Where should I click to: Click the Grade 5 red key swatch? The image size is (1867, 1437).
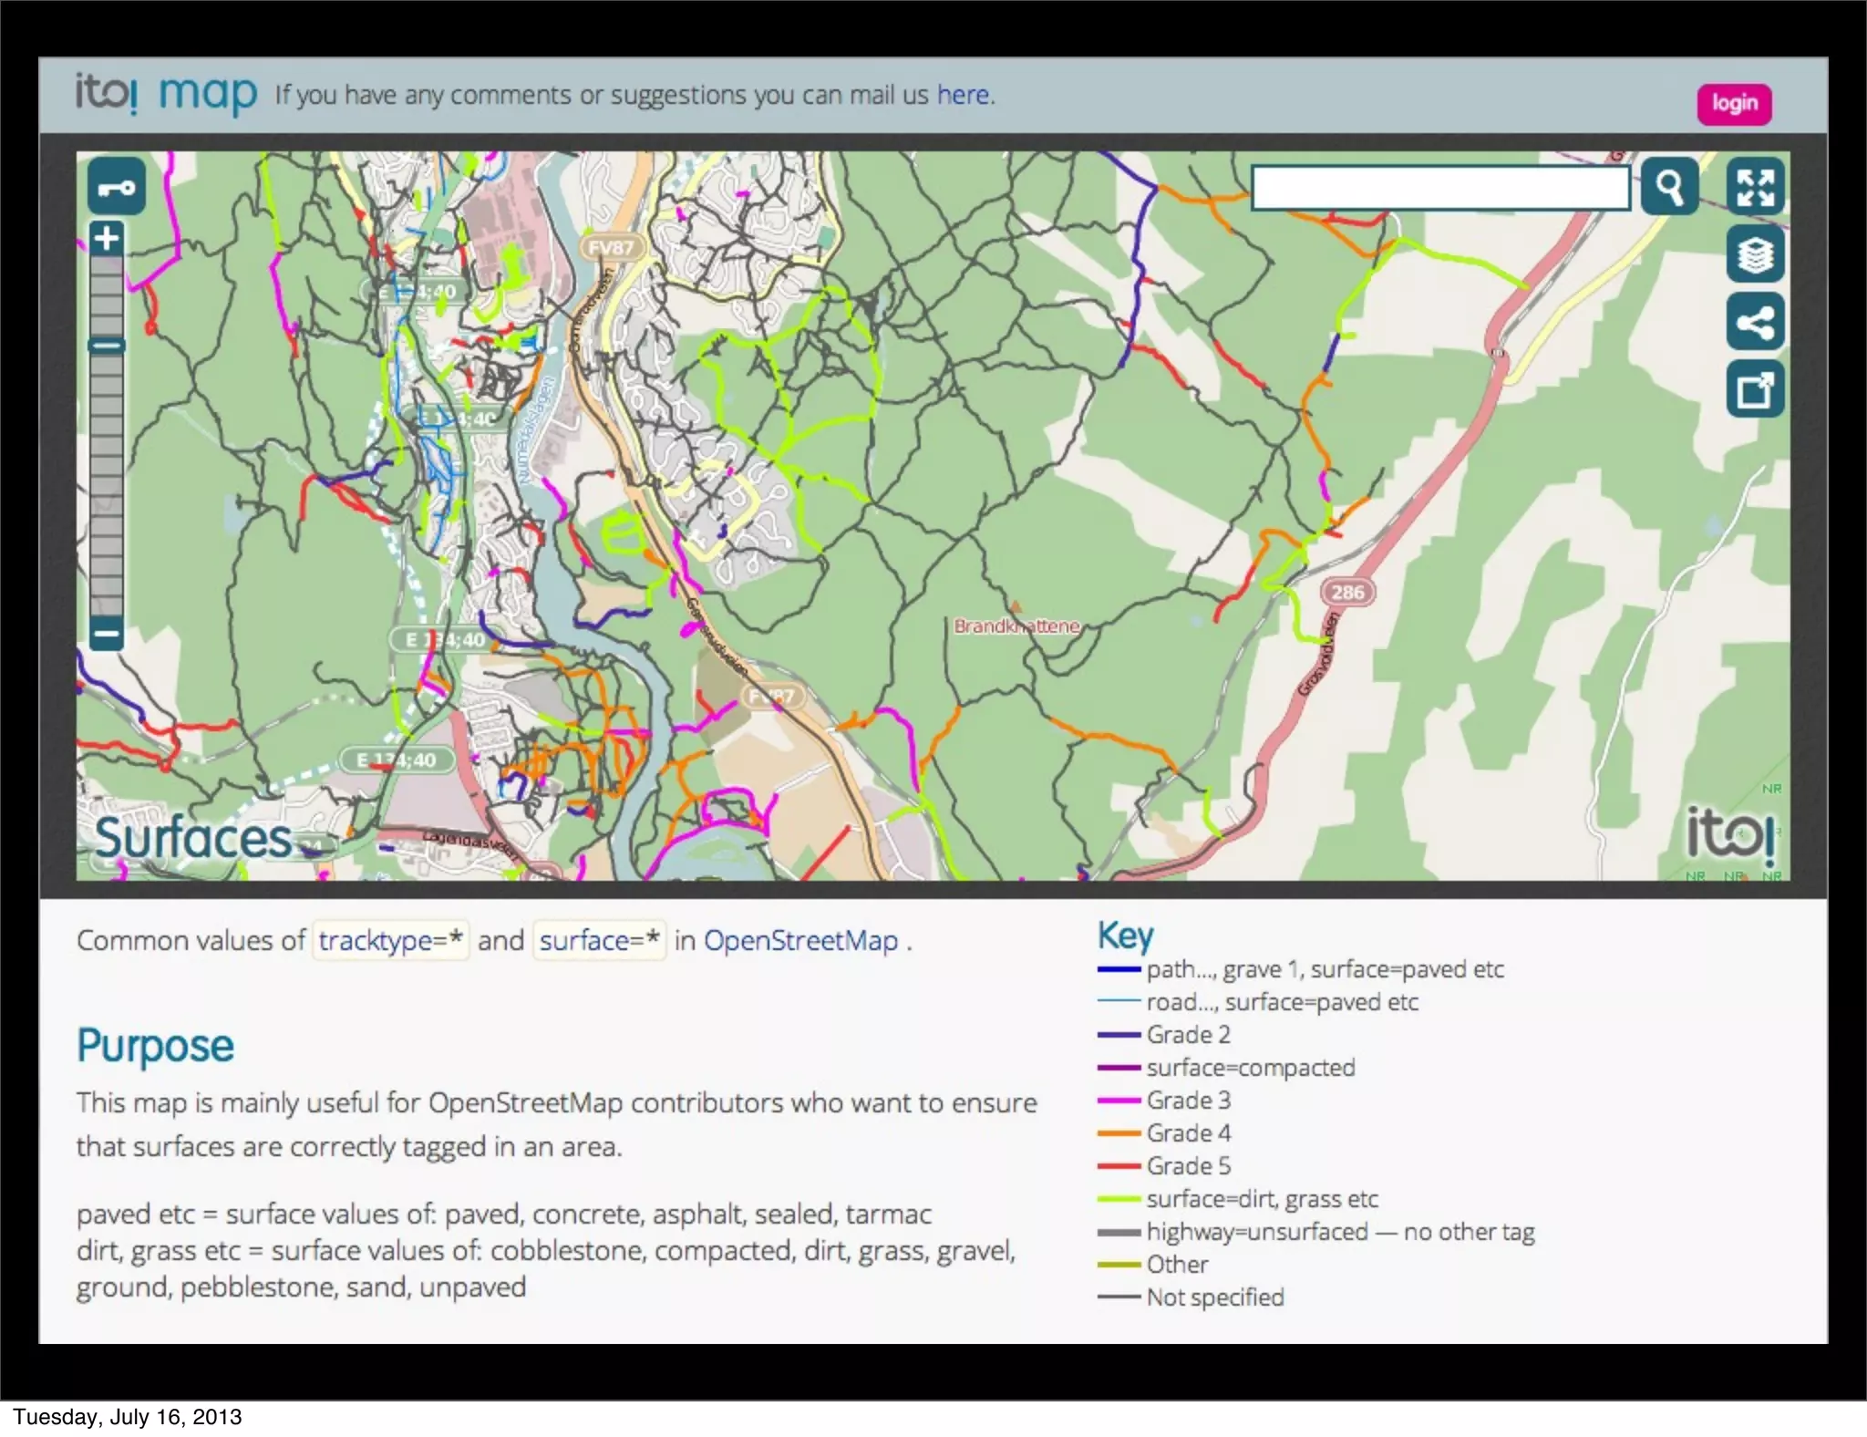click(1119, 1166)
